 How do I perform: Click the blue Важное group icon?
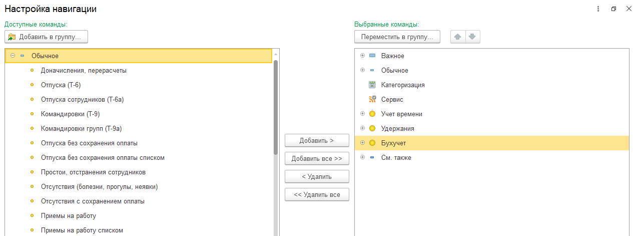(372, 56)
